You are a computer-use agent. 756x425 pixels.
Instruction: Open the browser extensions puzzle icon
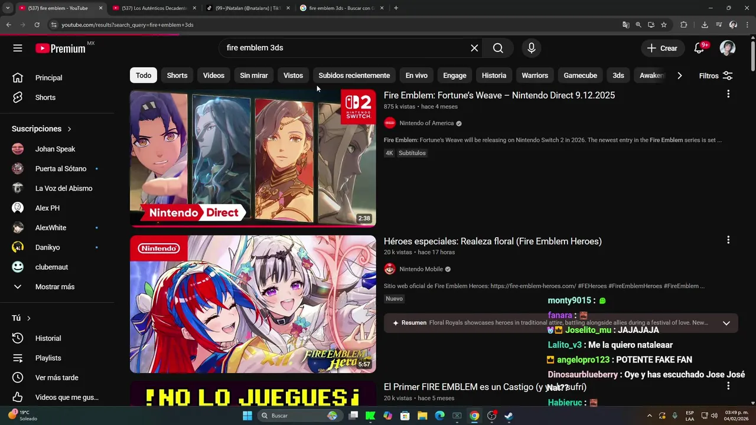coord(684,25)
